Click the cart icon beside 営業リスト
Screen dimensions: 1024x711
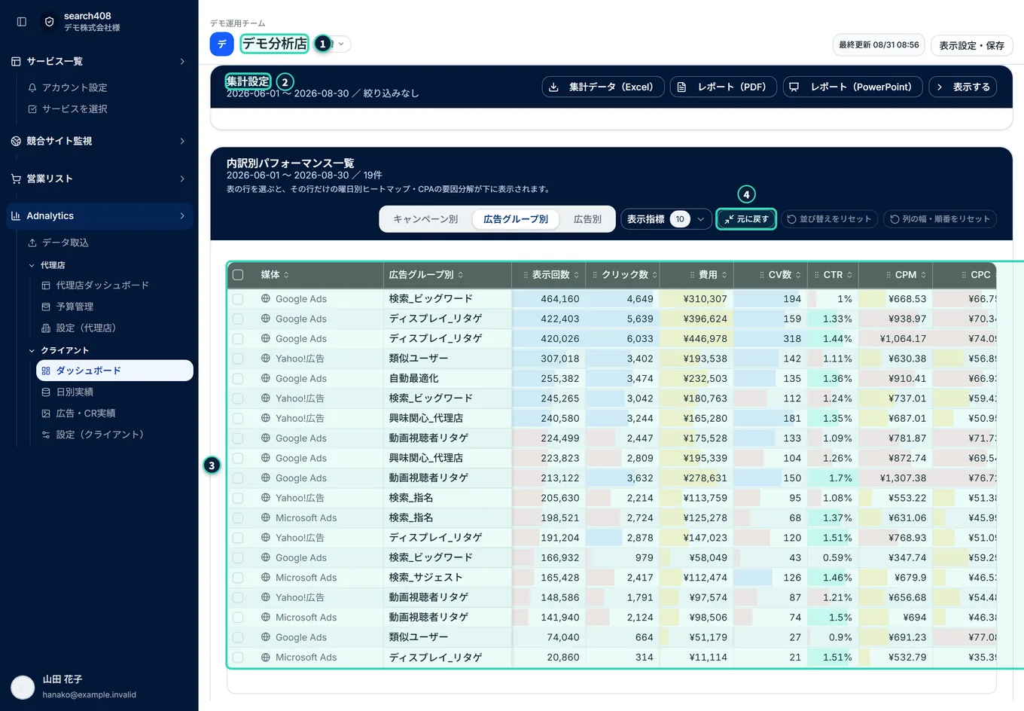click(x=16, y=179)
